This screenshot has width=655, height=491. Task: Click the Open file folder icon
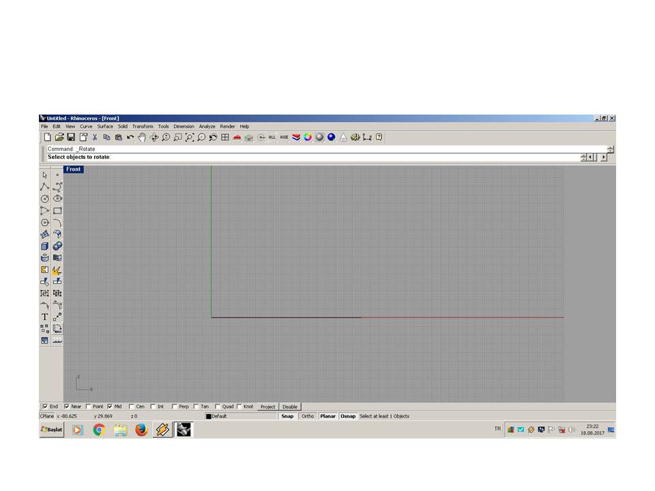point(59,137)
